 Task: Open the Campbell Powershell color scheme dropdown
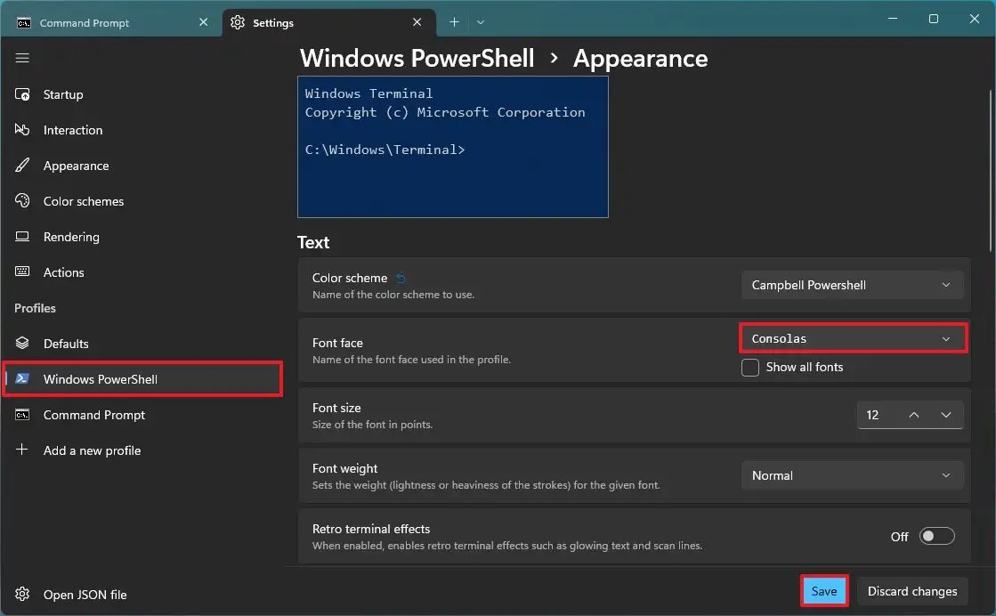(852, 285)
